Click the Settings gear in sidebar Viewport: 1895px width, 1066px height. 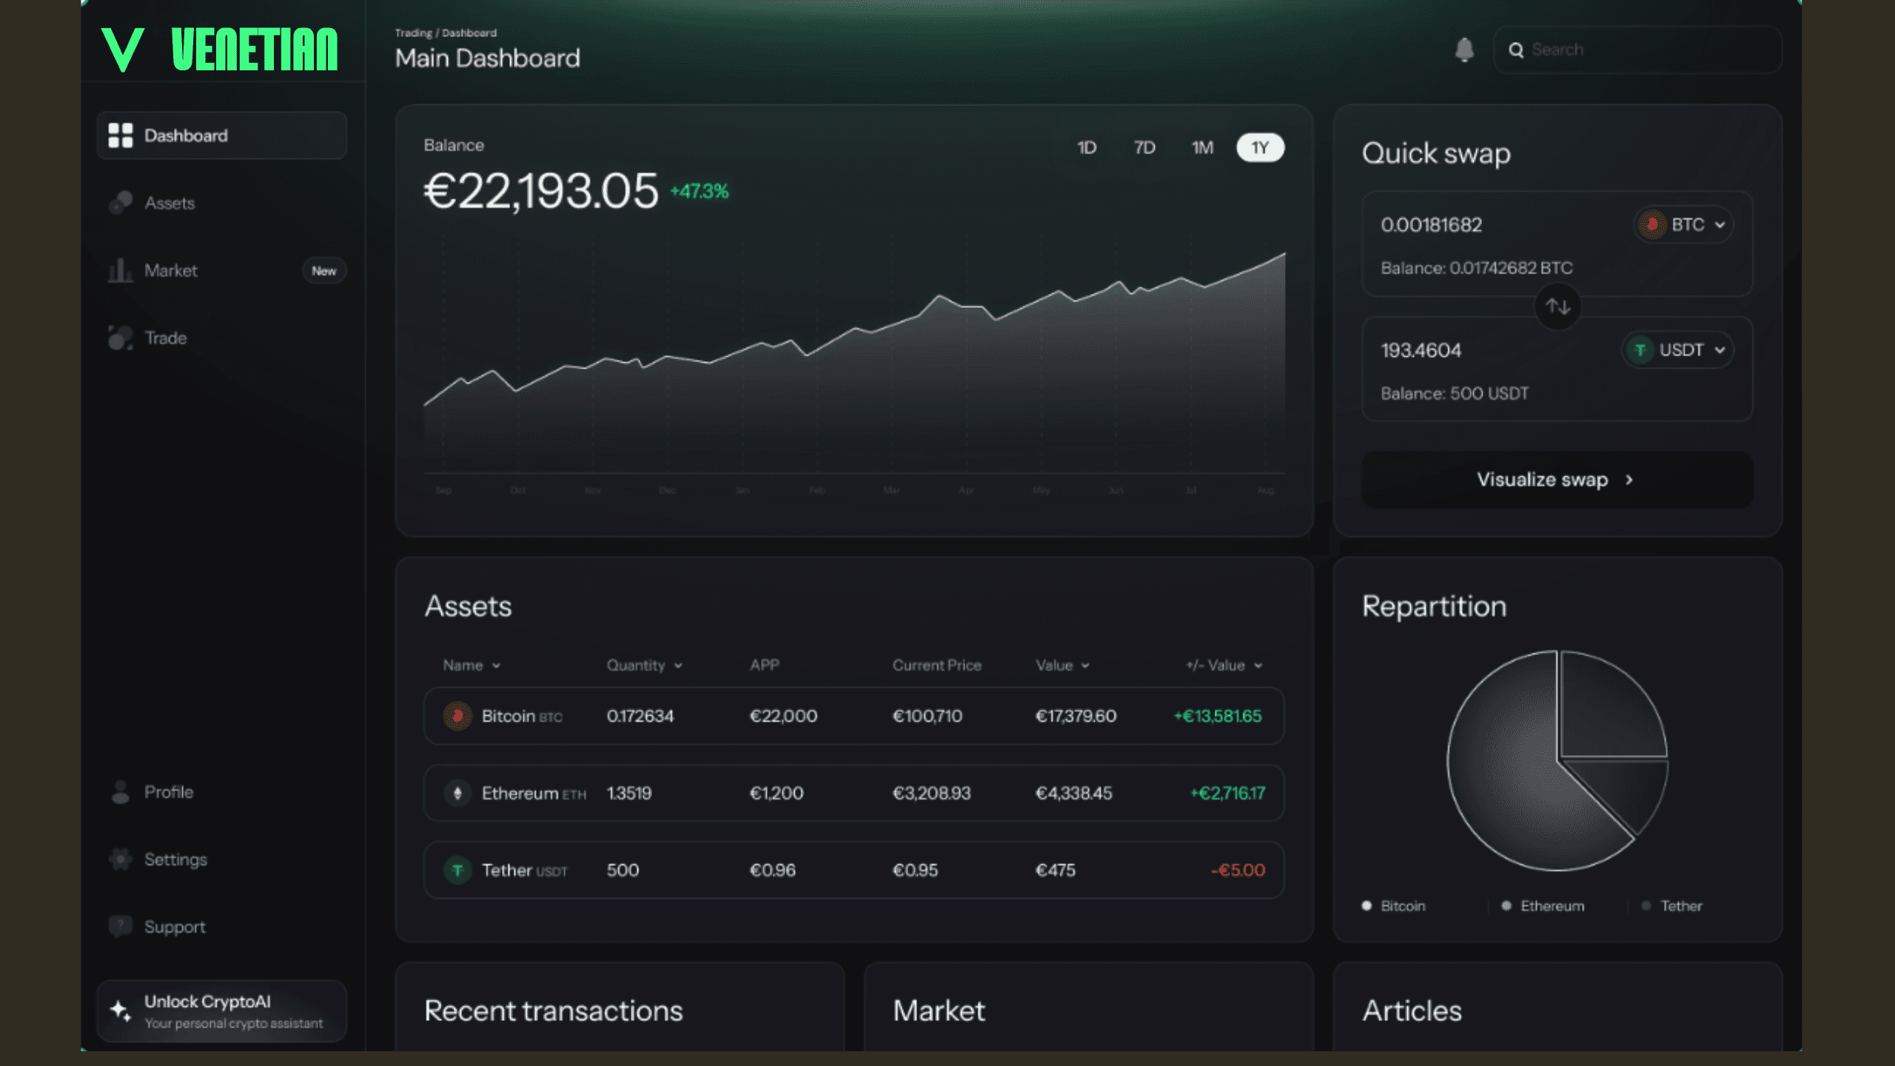pyautogui.click(x=120, y=859)
